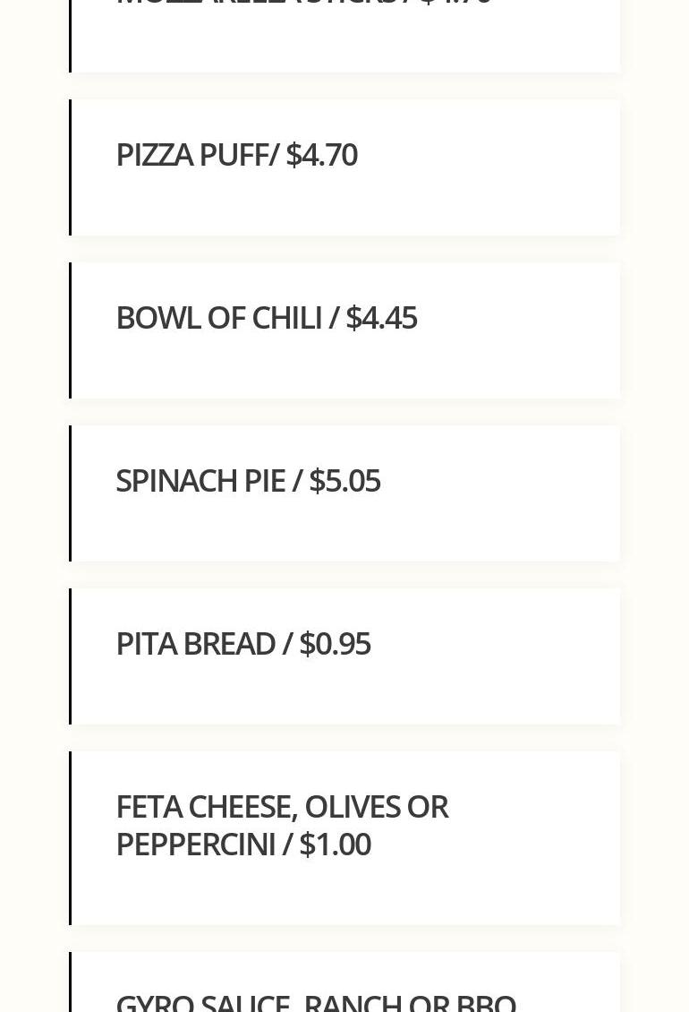Click the black left border of Bowl of Chili card

coord(71,330)
